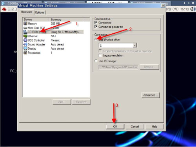Screen dimensions: 196x147
Task: Select the Memory row text
Action: [x=32, y=24]
